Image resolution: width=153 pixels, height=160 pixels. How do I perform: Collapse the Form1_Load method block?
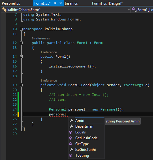[x=21, y=85]
